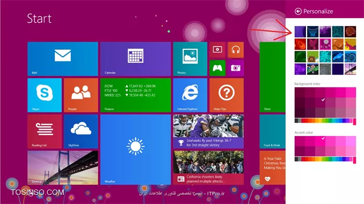Screen dimensions: 364x204
Task: Open the Music headphones tile
Action: (236, 50)
